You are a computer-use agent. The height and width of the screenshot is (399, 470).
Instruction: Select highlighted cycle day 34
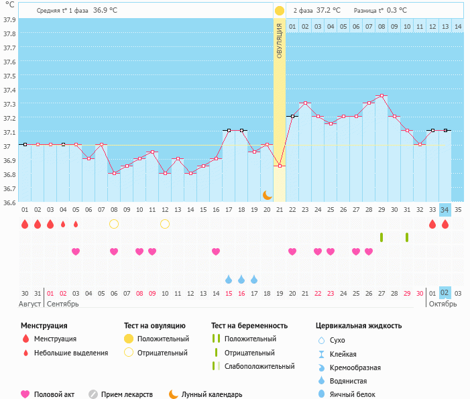point(445,209)
